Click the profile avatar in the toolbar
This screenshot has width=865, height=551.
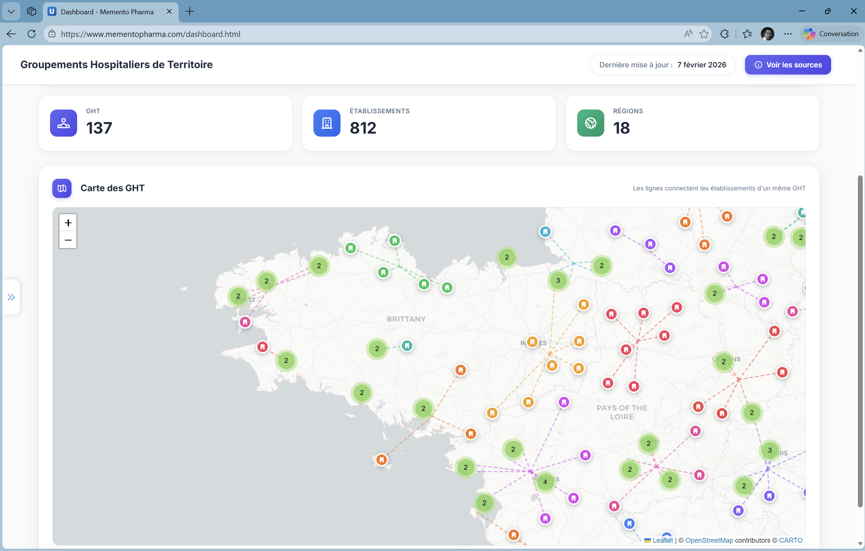tap(768, 34)
